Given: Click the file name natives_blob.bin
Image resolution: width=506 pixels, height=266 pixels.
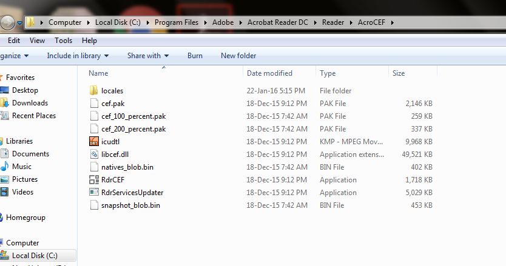Looking at the screenshot, I should click(127, 167).
